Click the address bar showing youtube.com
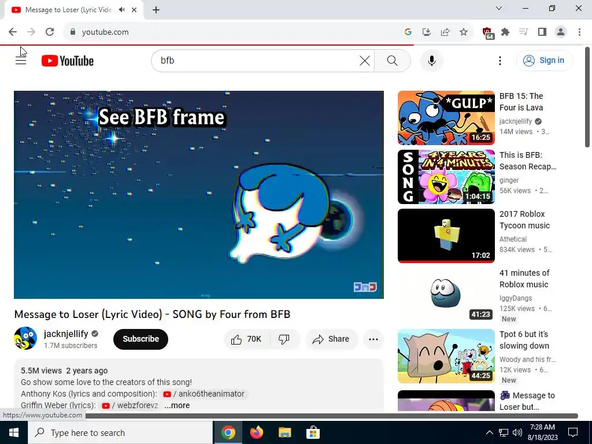Viewport: 592px width, 444px height. 234,32
